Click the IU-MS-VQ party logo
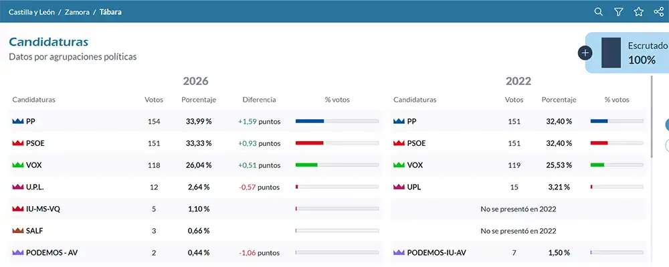Image resolution: width=669 pixels, height=267 pixels. 17,209
